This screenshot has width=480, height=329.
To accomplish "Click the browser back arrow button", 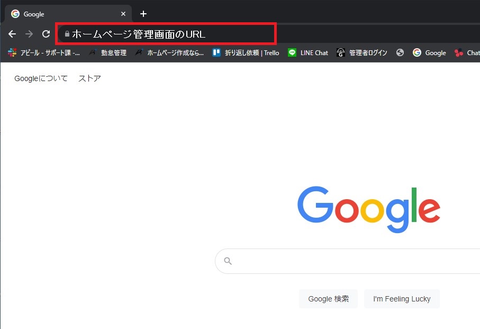I will point(12,34).
